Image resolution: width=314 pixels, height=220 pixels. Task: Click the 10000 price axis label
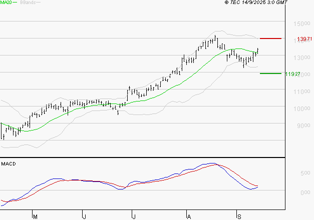point(302,108)
